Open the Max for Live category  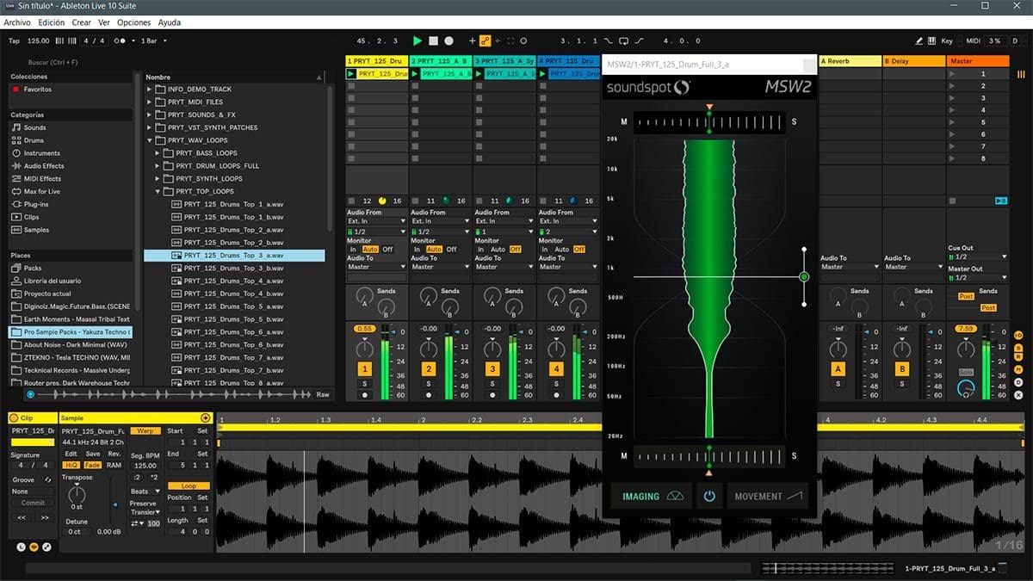[42, 191]
